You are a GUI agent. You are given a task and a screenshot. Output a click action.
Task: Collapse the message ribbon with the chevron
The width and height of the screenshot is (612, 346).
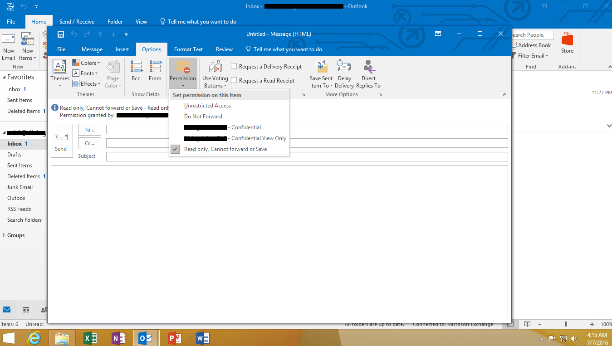(x=504, y=94)
